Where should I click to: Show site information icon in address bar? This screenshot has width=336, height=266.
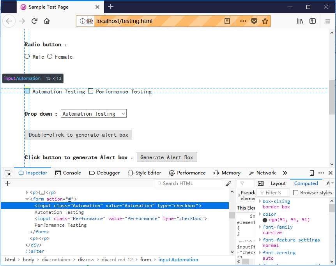[82, 21]
